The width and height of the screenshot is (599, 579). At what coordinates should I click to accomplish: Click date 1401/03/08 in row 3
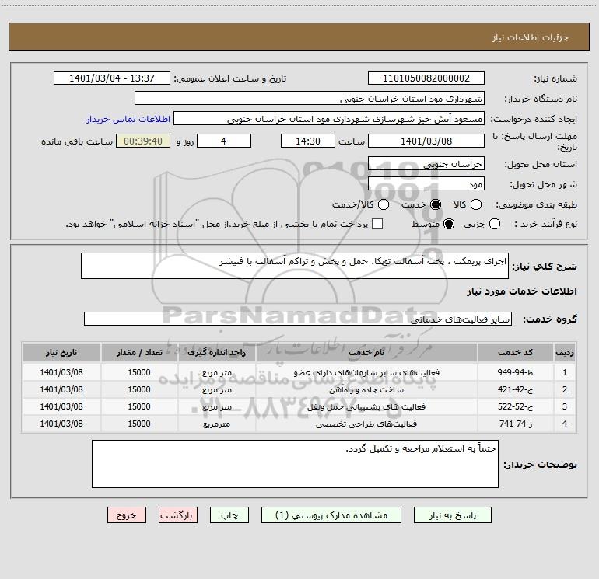click(x=61, y=406)
